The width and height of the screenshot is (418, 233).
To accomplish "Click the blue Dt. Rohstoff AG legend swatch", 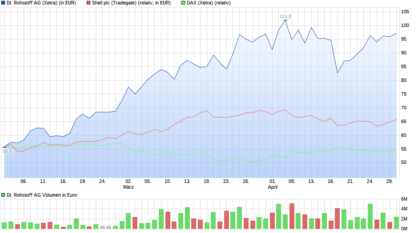I will 3,3.
